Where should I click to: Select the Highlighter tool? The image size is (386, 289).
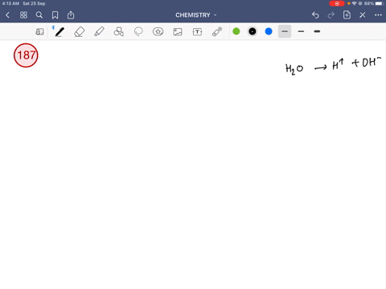(x=99, y=31)
